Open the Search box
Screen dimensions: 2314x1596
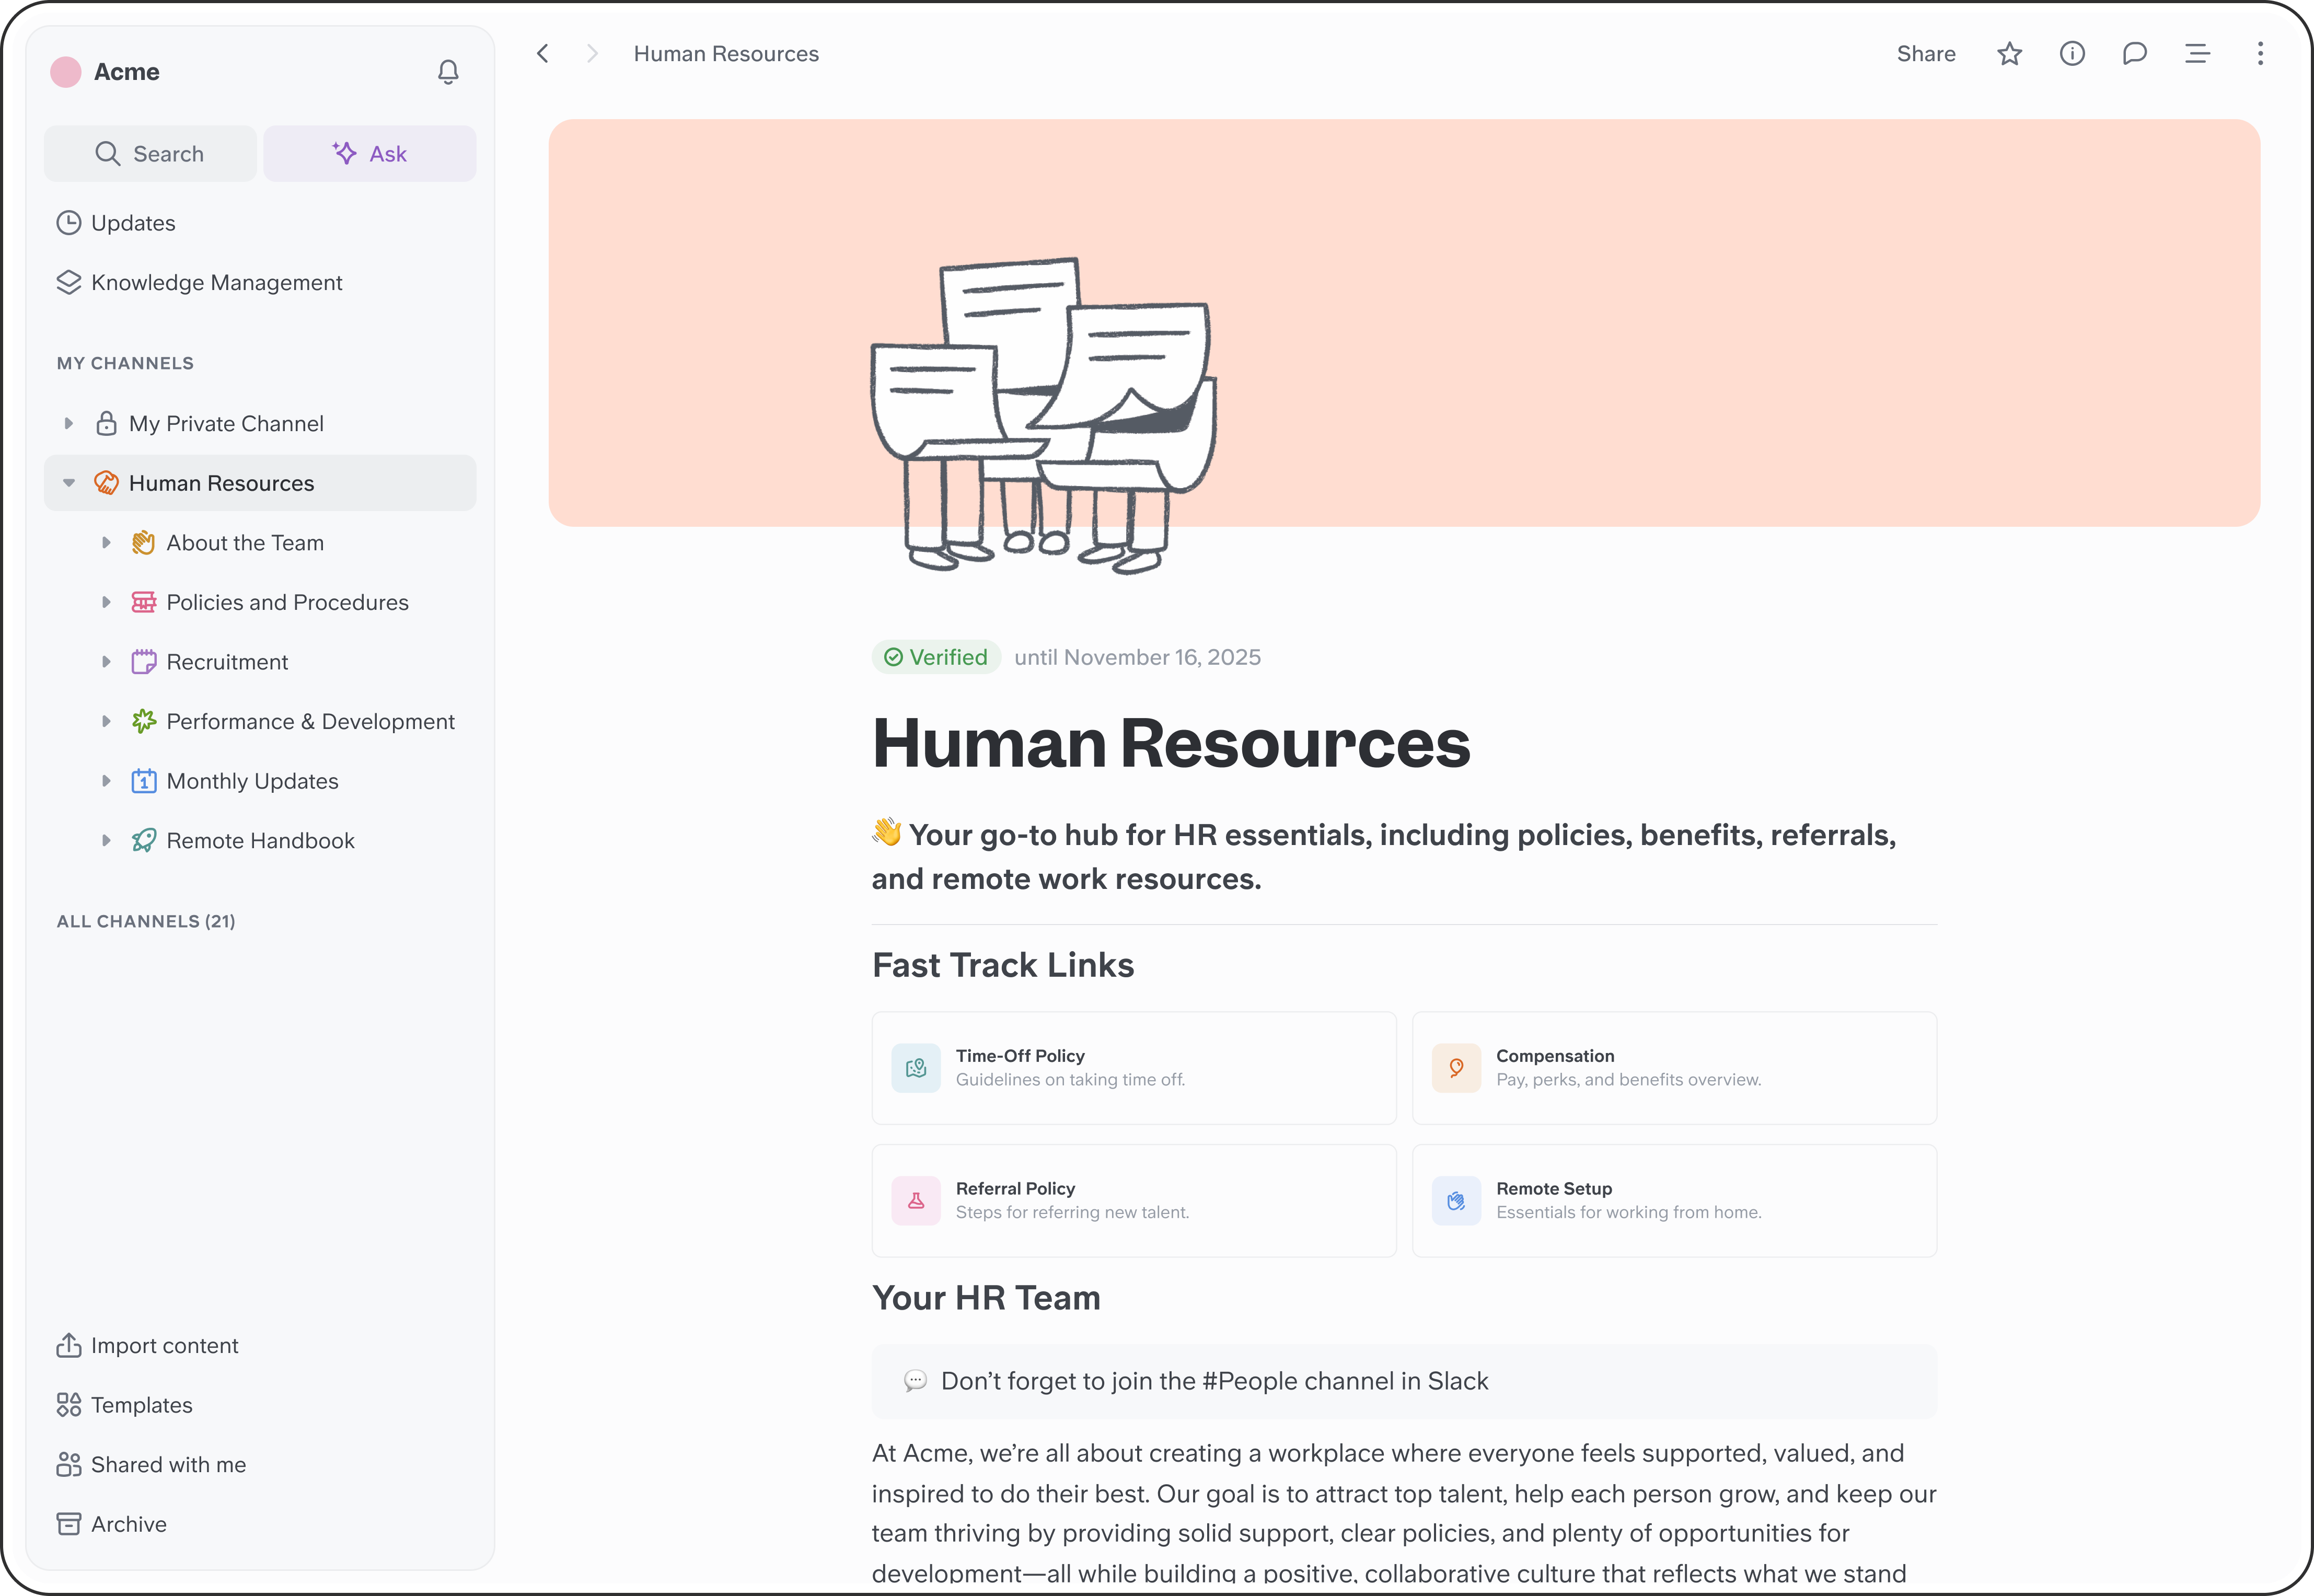coord(150,153)
